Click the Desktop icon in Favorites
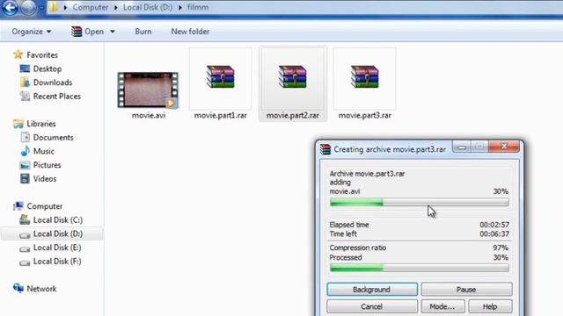The height and width of the screenshot is (316, 563). tap(25, 68)
